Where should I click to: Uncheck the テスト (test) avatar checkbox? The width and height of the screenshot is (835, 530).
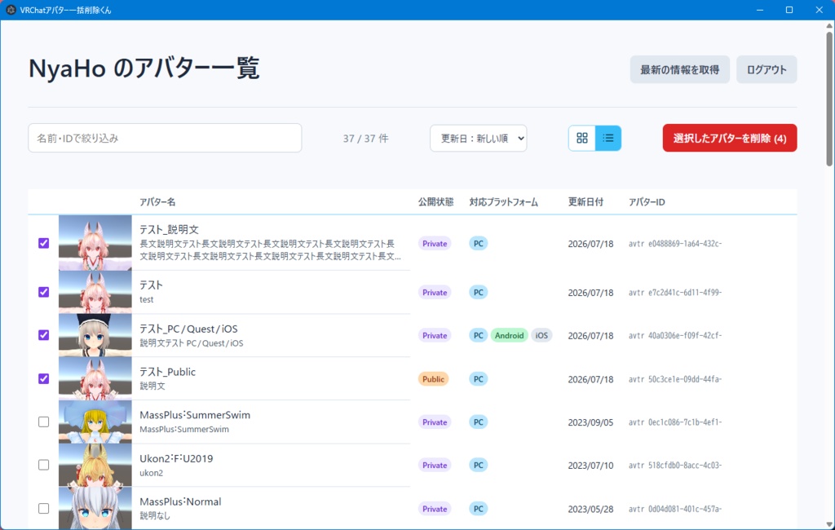tap(44, 292)
